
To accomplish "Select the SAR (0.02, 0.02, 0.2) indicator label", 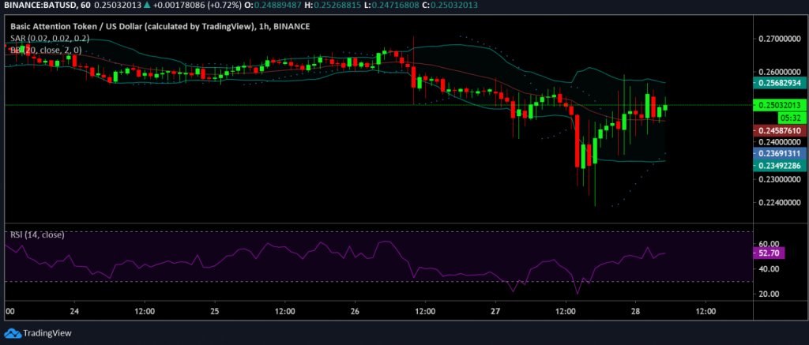I will point(50,38).
